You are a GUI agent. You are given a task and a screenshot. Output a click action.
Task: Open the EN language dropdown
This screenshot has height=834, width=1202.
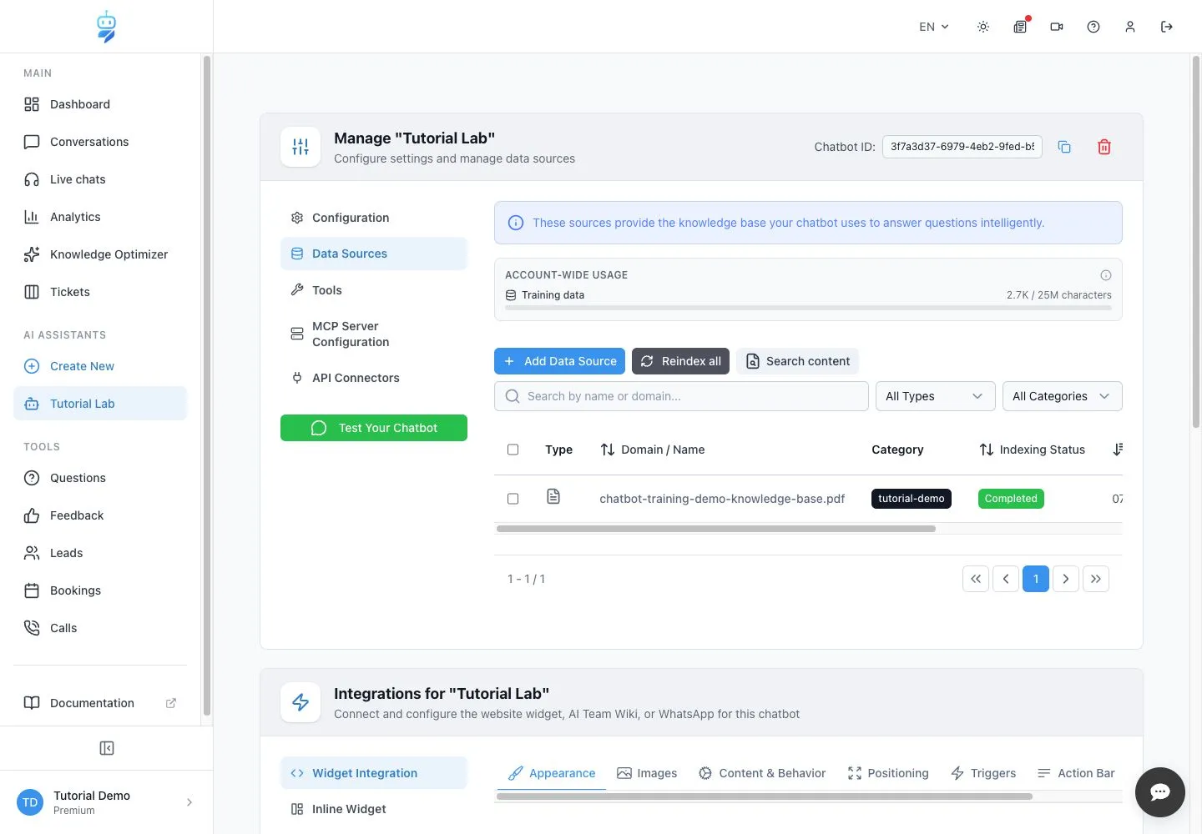coord(934,27)
